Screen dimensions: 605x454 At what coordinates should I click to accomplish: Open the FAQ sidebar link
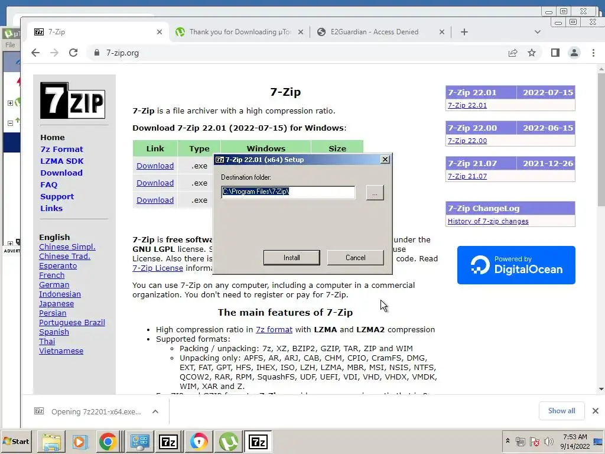click(x=48, y=185)
